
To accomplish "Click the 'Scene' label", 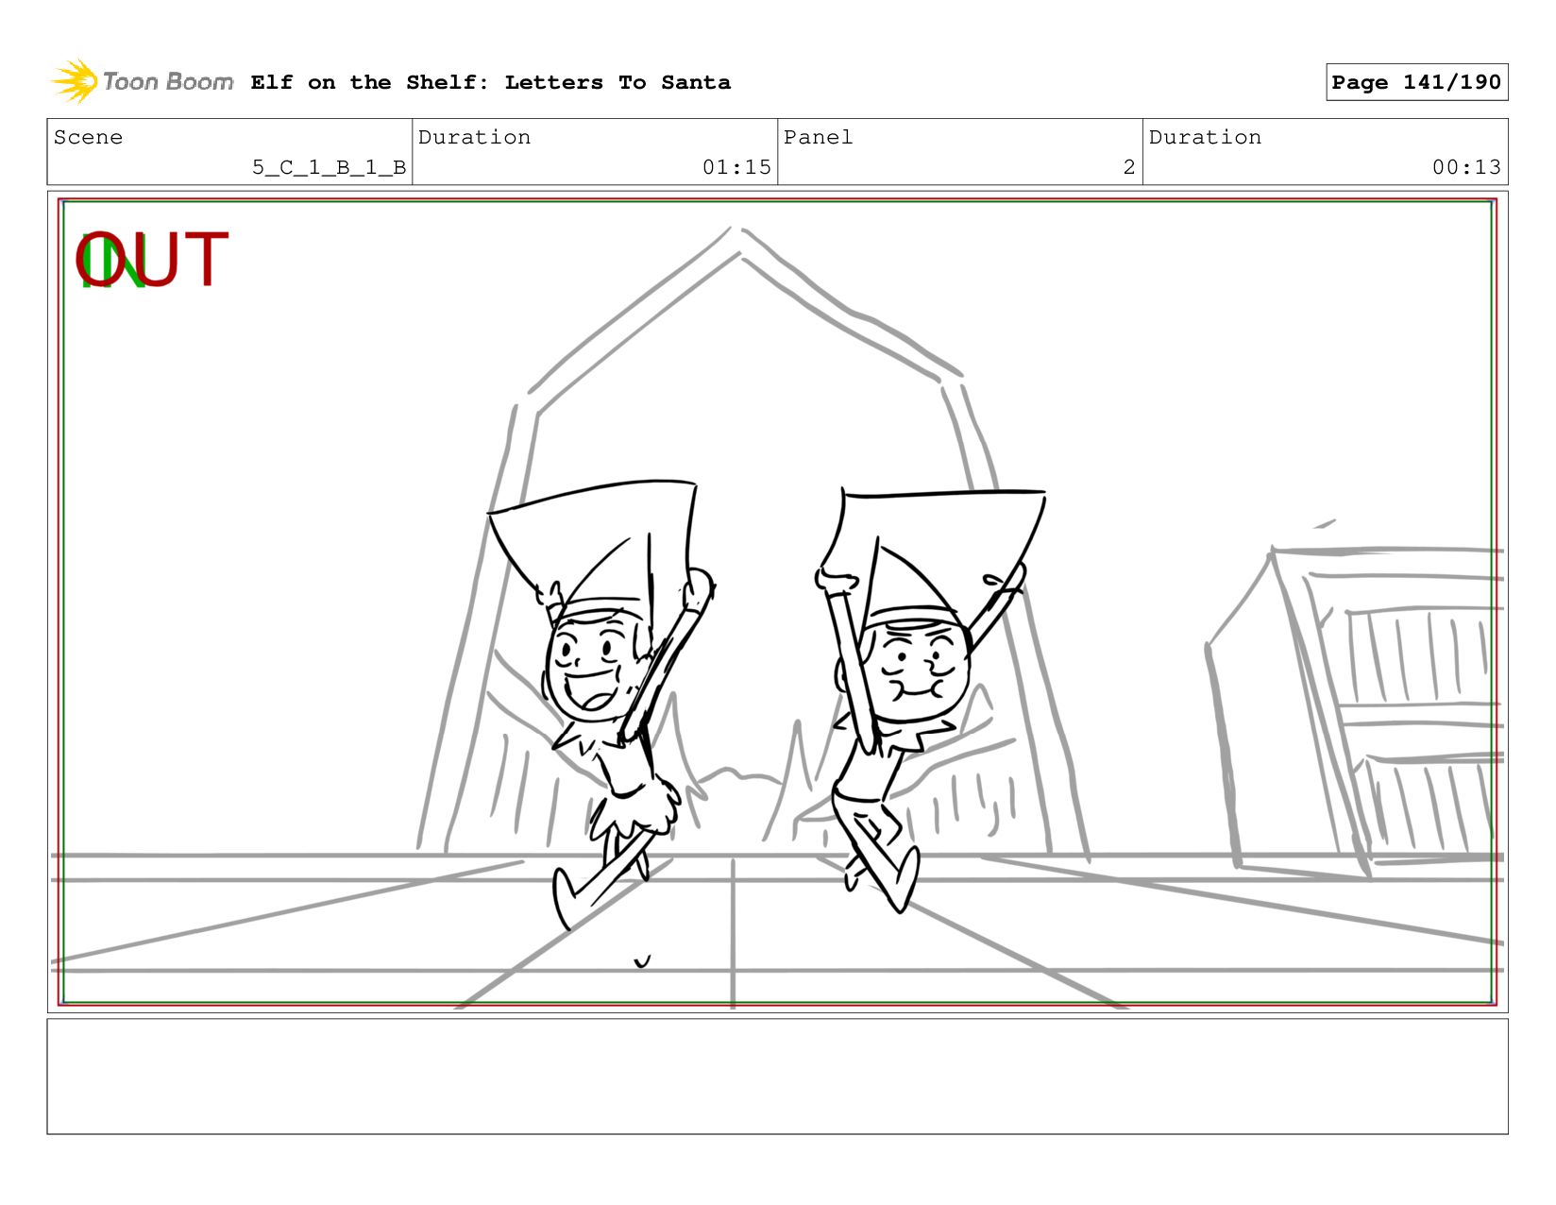I will (x=88, y=137).
